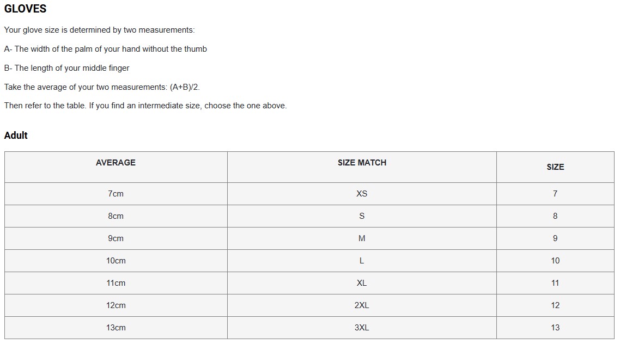
Task: Click the 2XL size match cell
Action: (x=362, y=305)
